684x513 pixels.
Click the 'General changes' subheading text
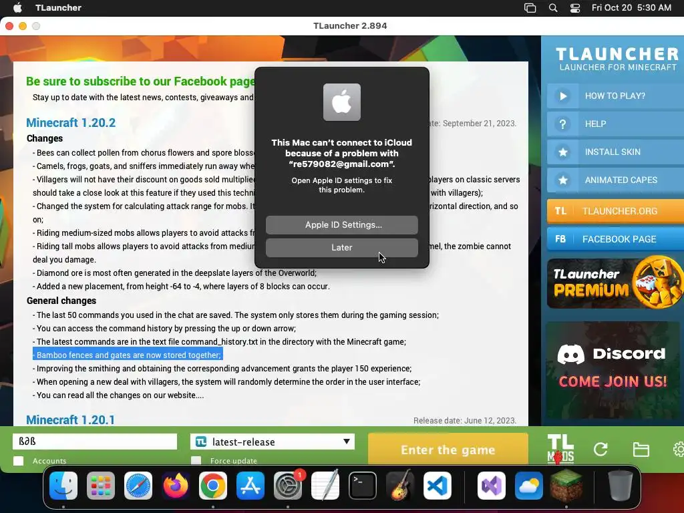pyautogui.click(x=61, y=301)
